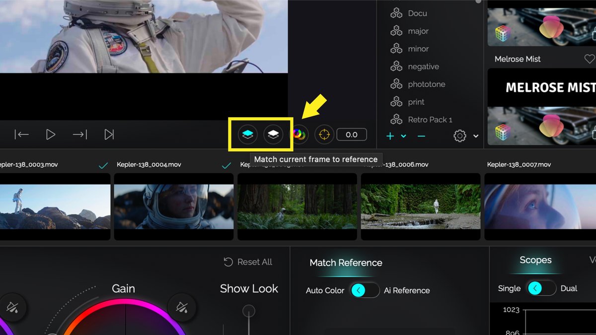Remove a folder with the cyan minus icon

421,136
